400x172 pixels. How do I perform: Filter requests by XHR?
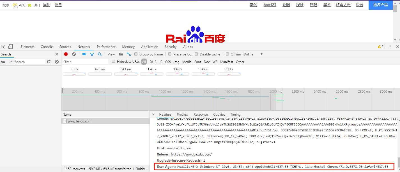coord(153,62)
